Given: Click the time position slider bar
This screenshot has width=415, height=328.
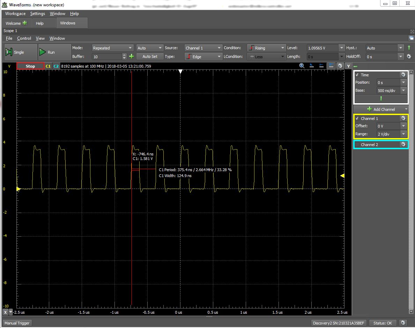Looking at the screenshot, I should point(381,99).
